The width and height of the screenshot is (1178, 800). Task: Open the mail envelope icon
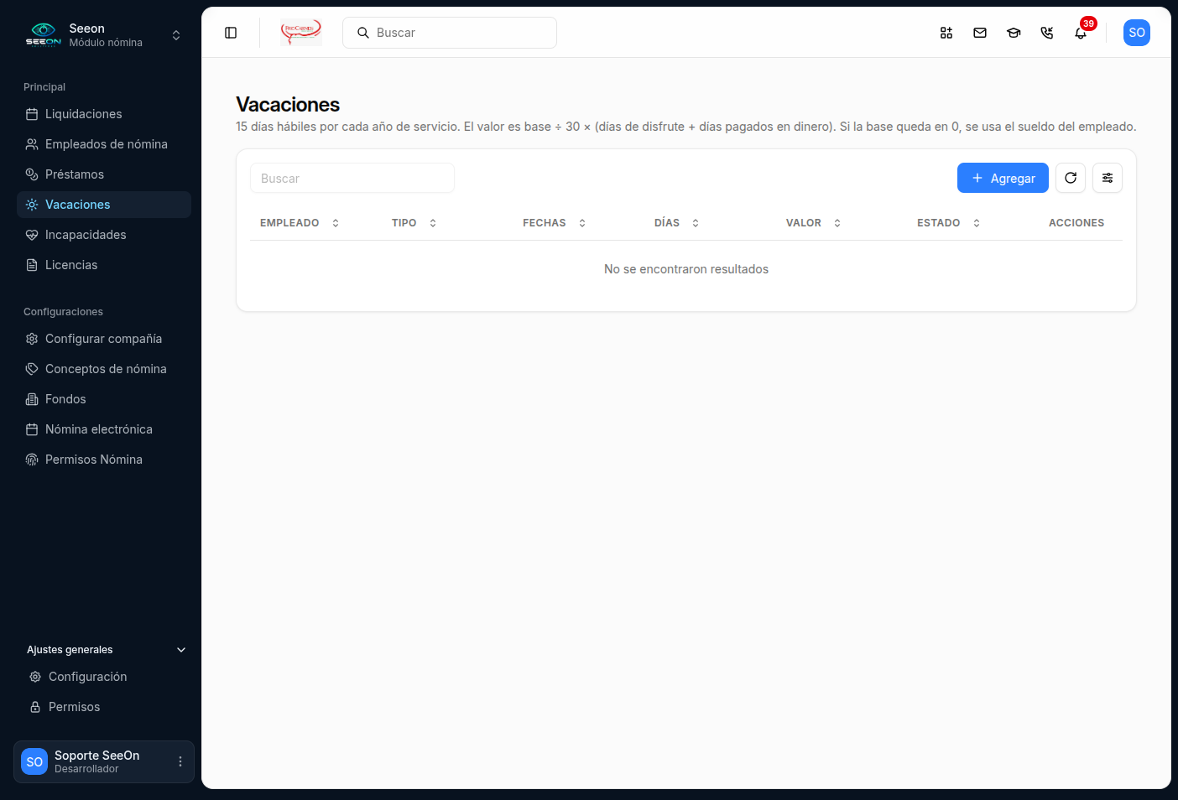(x=980, y=33)
